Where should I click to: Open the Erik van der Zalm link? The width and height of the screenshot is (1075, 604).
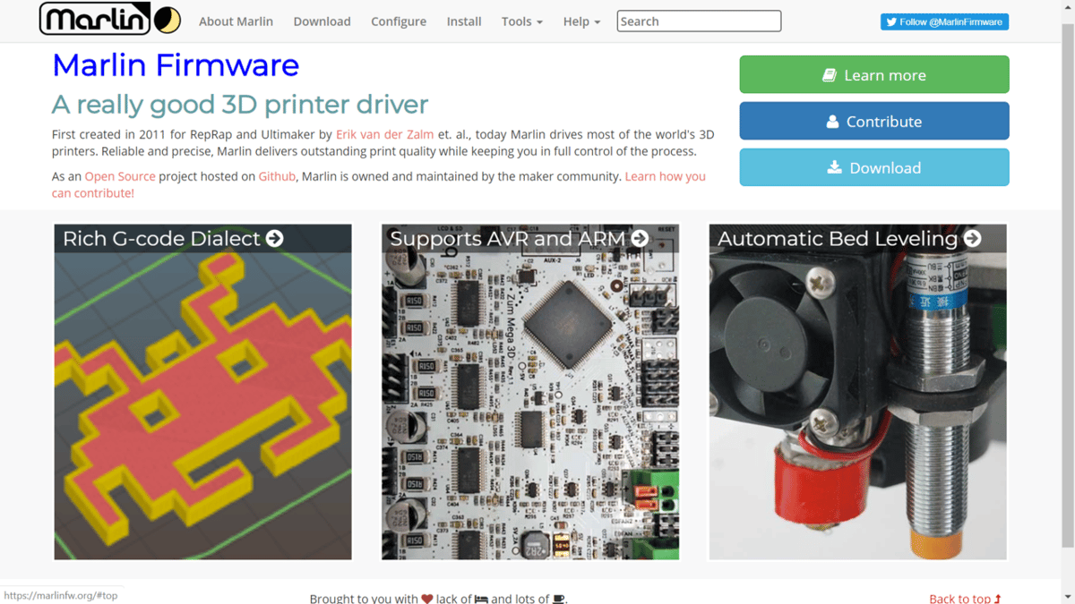384,135
